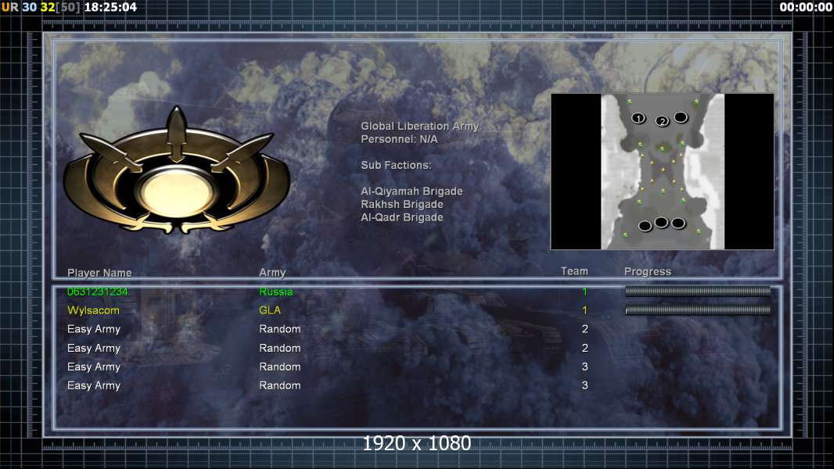Select start position 2 on the minimap

[662, 121]
